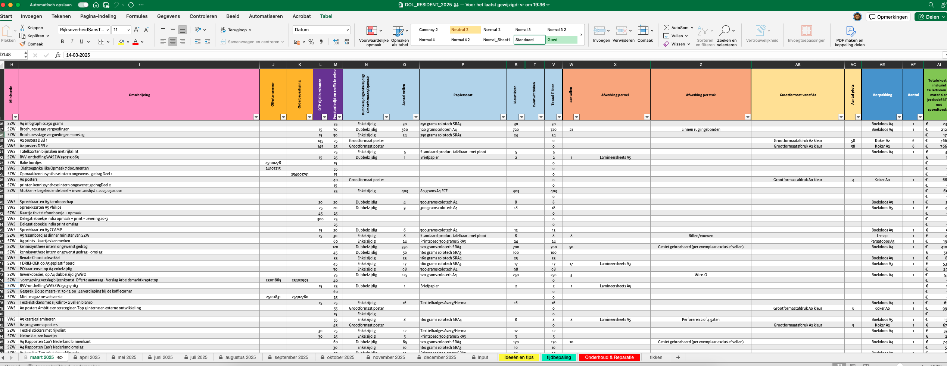Click Verwijderen delete cells icon
The width and height of the screenshot is (947, 366).
[622, 31]
